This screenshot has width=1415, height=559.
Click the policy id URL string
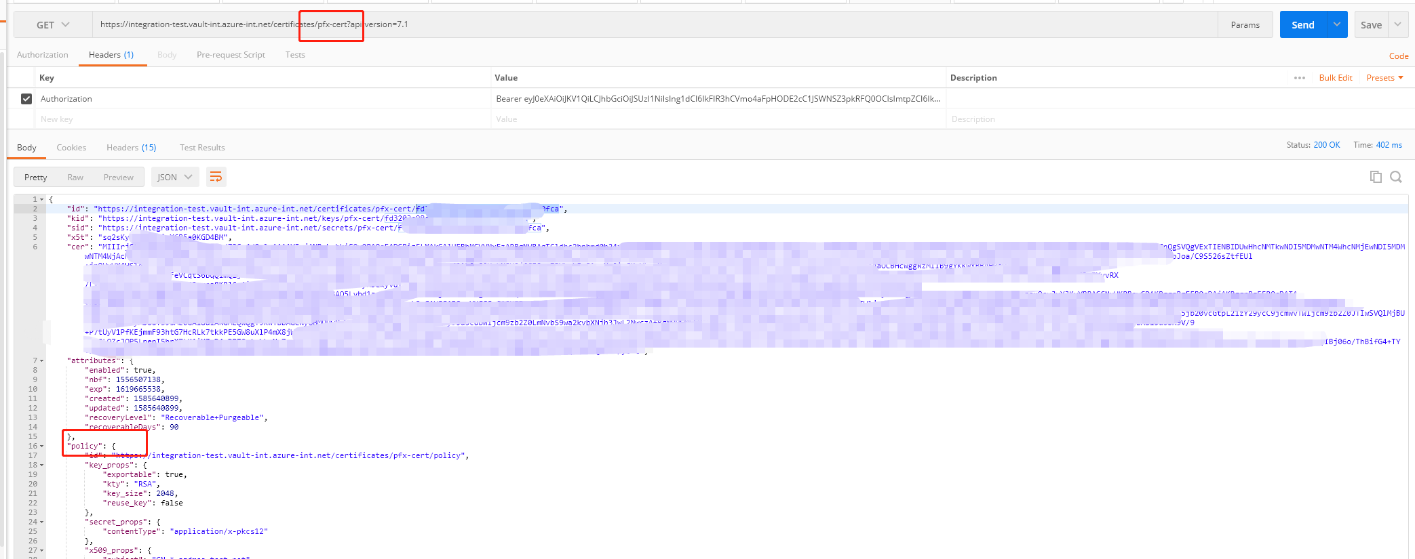click(x=288, y=456)
